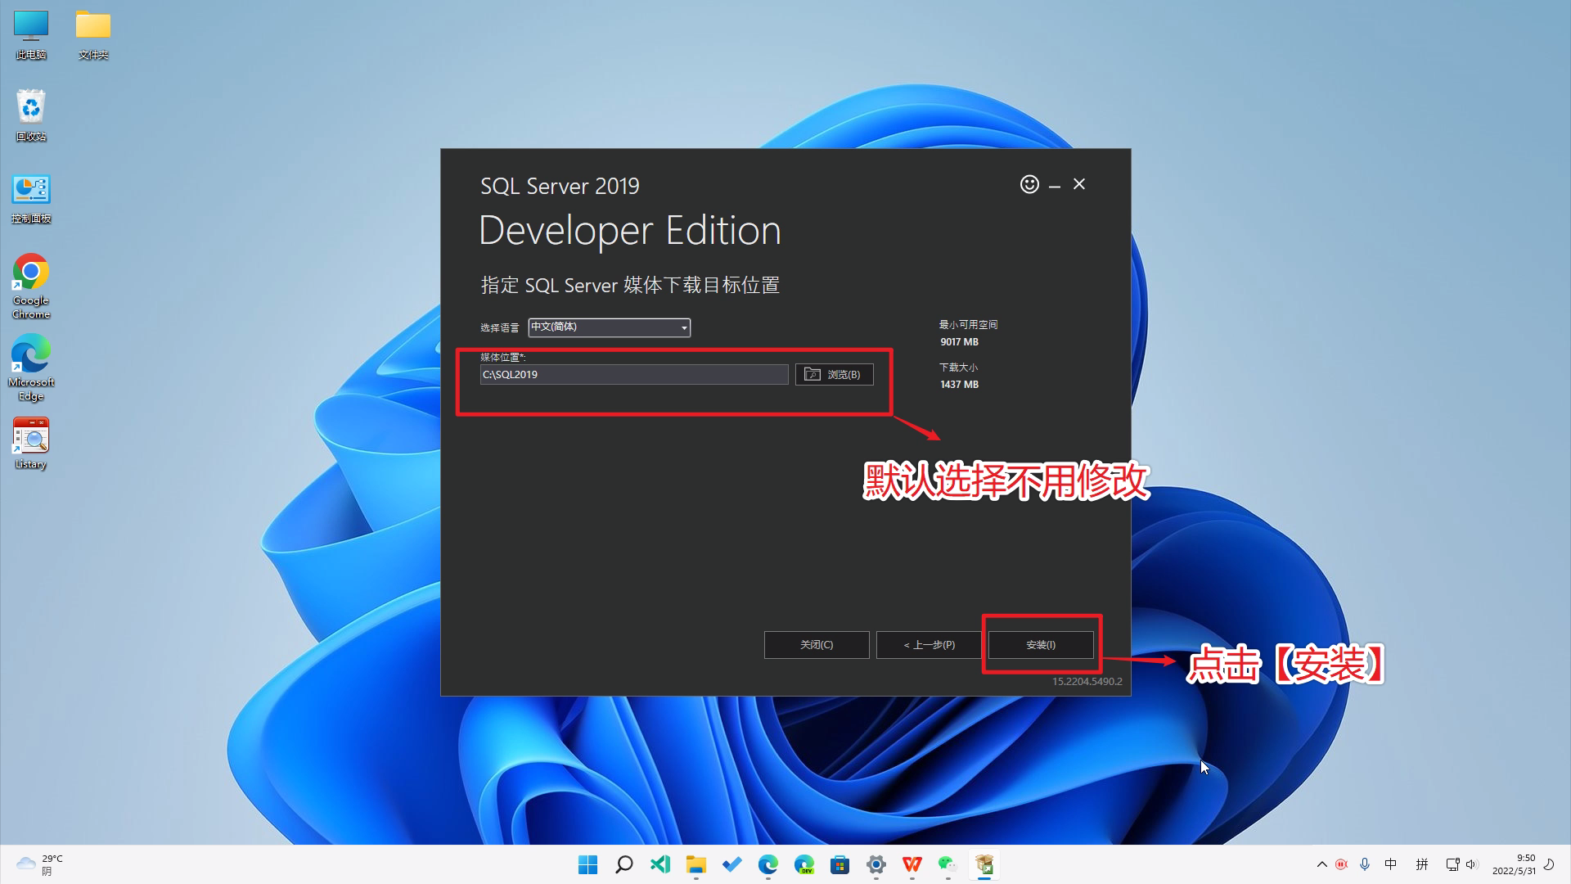Minimize the SQL Server installer window
The image size is (1571, 884).
[1055, 187]
